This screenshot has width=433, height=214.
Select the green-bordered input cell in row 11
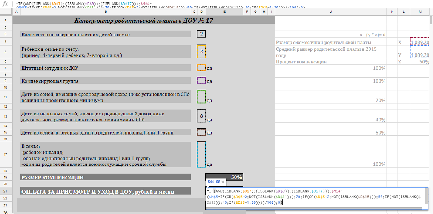click(201, 96)
